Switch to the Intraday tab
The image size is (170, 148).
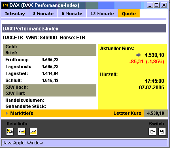tap(15, 13)
